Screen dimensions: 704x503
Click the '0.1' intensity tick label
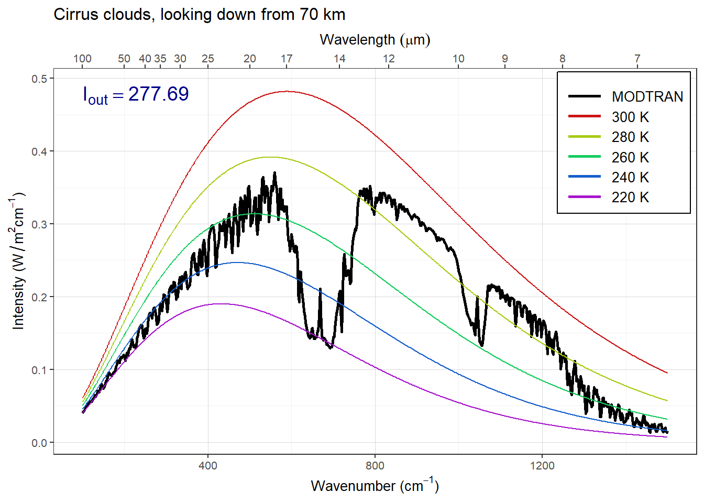coord(39,370)
